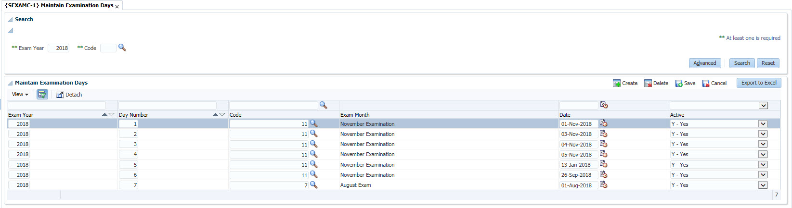
Task: Close the Maintain Examination Days tab
Action: coord(117,7)
